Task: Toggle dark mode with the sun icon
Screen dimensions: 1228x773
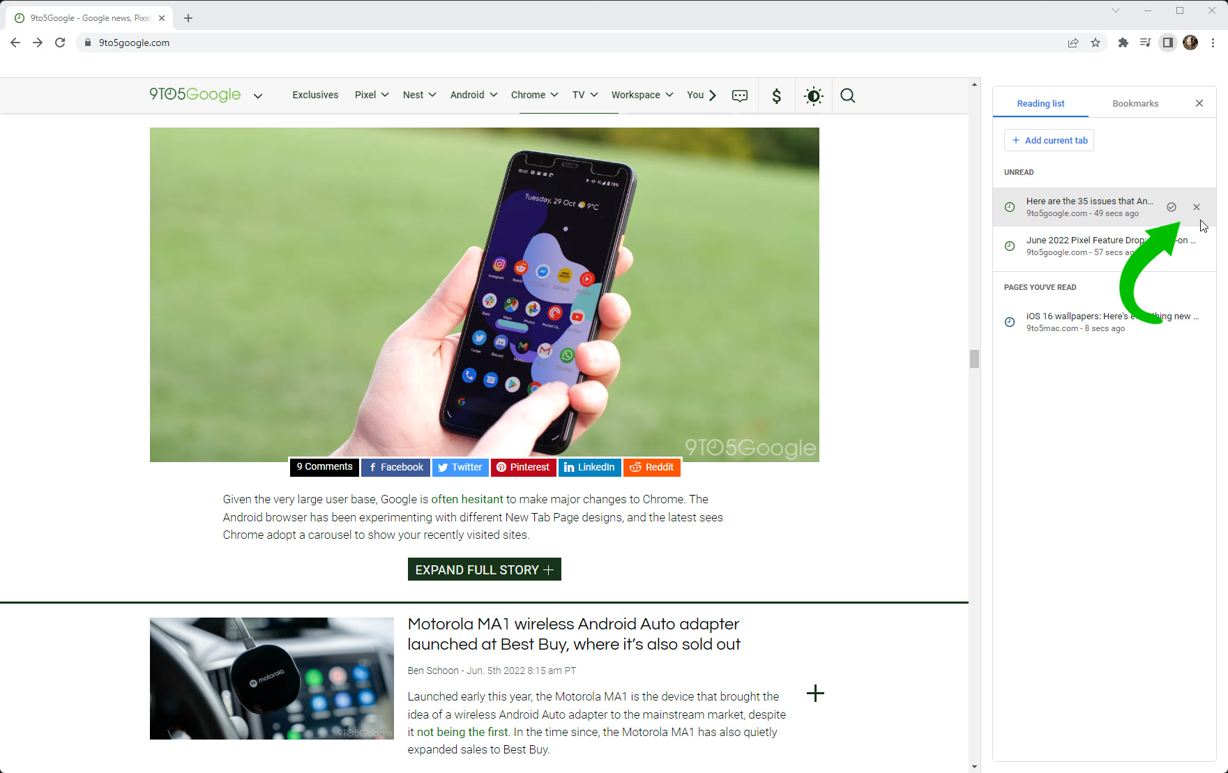Action: 813,95
